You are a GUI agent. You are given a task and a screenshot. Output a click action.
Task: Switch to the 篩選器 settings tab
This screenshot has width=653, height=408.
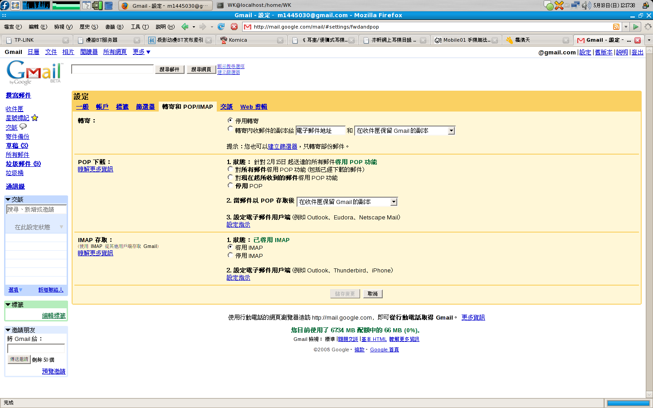tap(146, 107)
